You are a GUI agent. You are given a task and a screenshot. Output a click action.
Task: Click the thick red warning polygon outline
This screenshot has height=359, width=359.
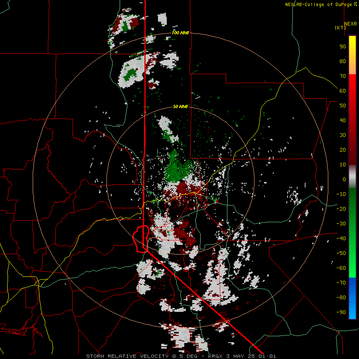tap(141, 239)
